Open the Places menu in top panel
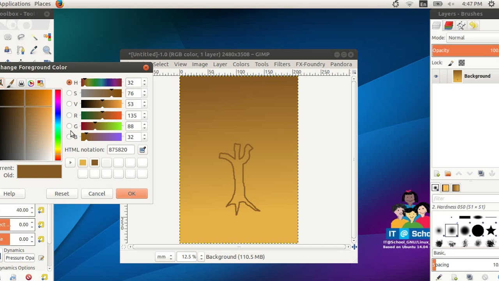The image size is (499, 281). [42, 4]
